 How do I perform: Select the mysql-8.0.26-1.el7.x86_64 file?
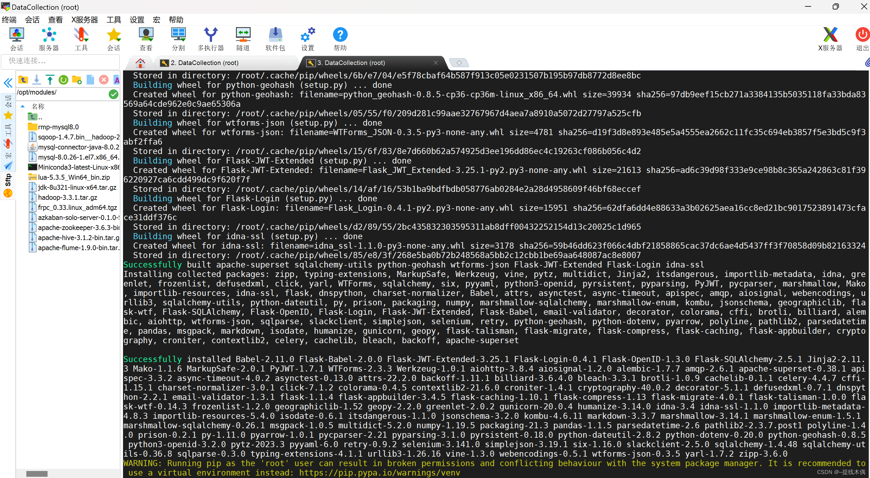(x=74, y=157)
